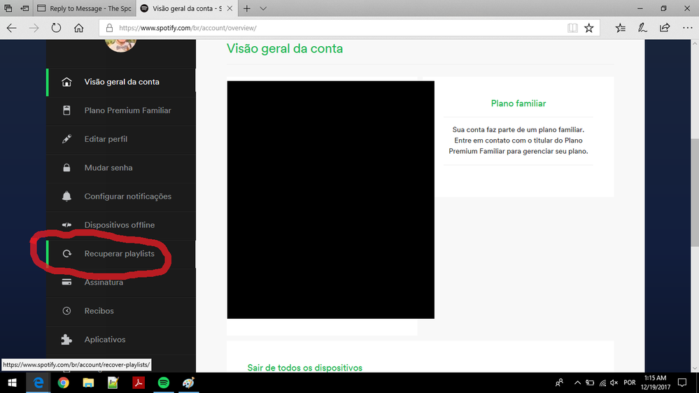
Task: Open the web notes pen icon
Action: (x=642, y=28)
